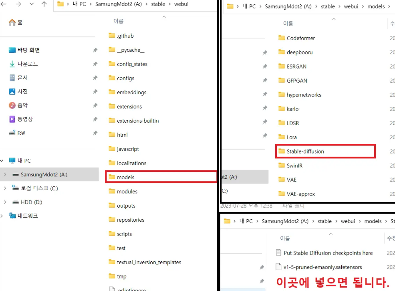
Task: Expand 네트워크 tree node
Action: 2,216
